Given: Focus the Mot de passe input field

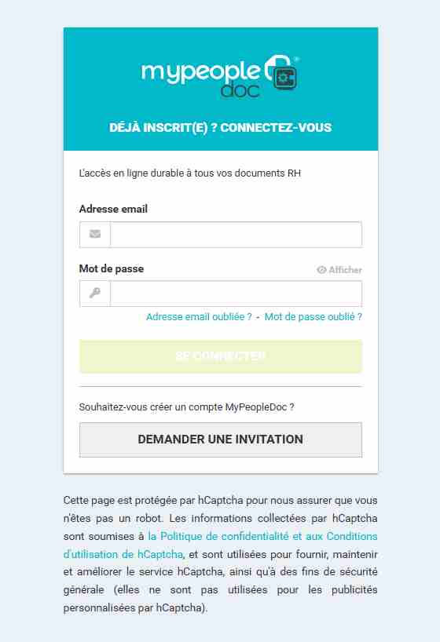Looking at the screenshot, I should point(236,294).
